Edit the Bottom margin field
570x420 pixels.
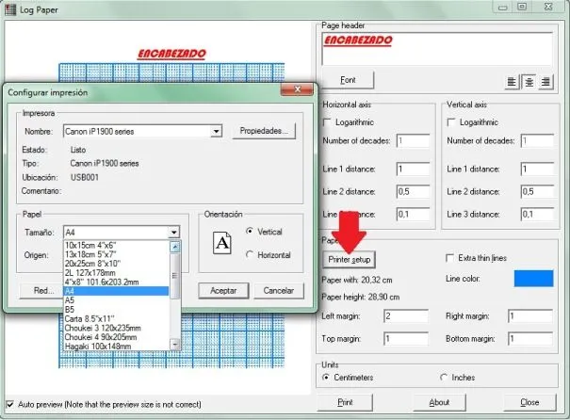(530, 339)
